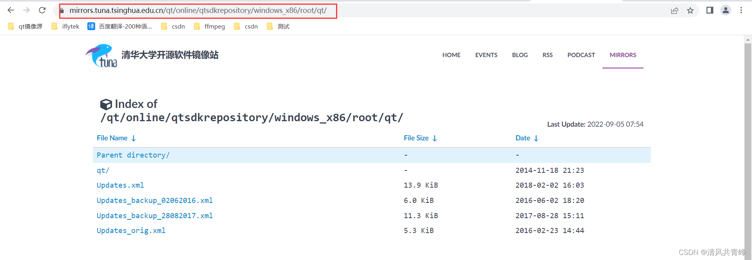752x260 pixels.
Task: Open Updates_backup_02062016.xml link
Action: click(x=155, y=201)
